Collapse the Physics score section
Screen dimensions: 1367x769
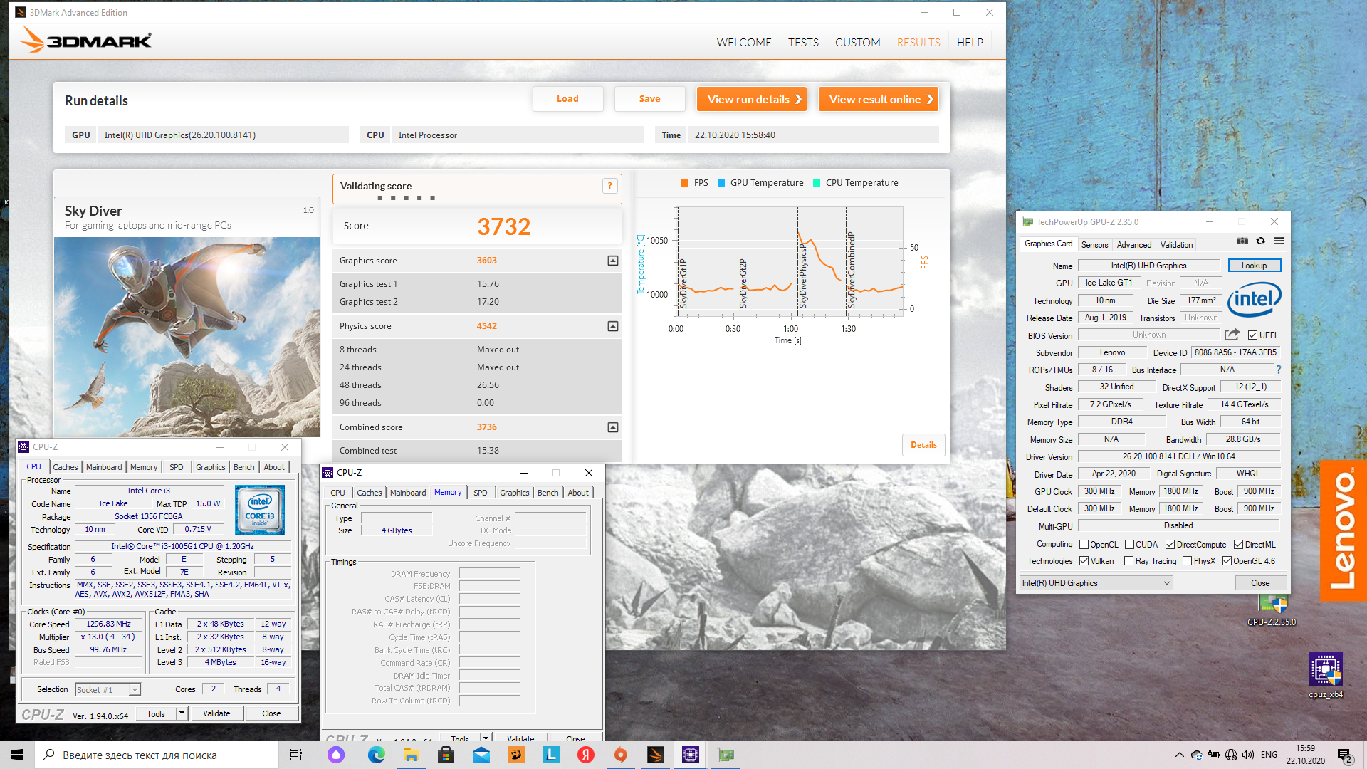click(612, 326)
